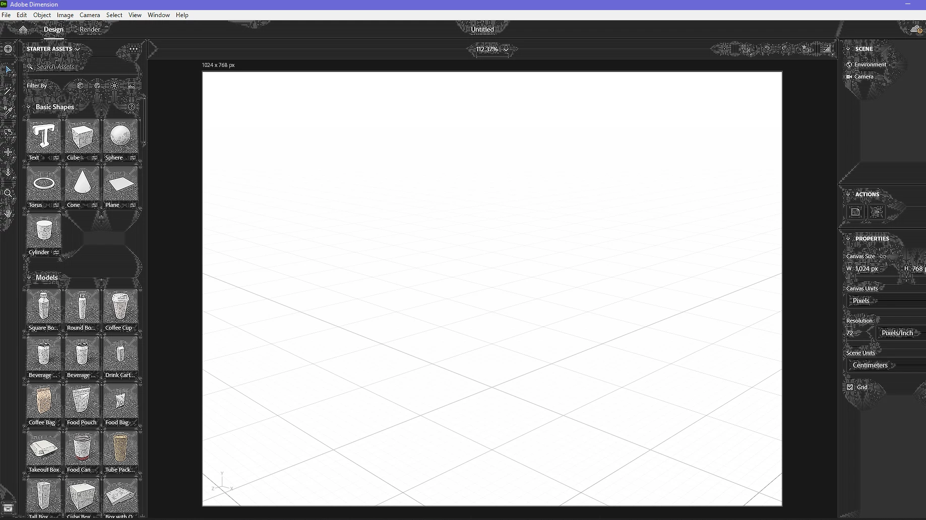
Task: Select the Magic Wand tool
Action: 8,91
